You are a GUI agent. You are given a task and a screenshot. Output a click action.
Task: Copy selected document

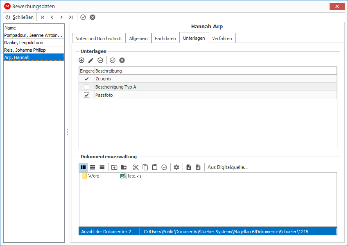pos(145,167)
